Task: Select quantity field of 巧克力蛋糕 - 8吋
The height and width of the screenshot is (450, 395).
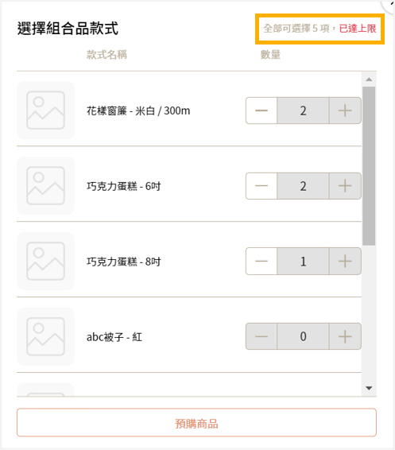Action: click(x=304, y=261)
